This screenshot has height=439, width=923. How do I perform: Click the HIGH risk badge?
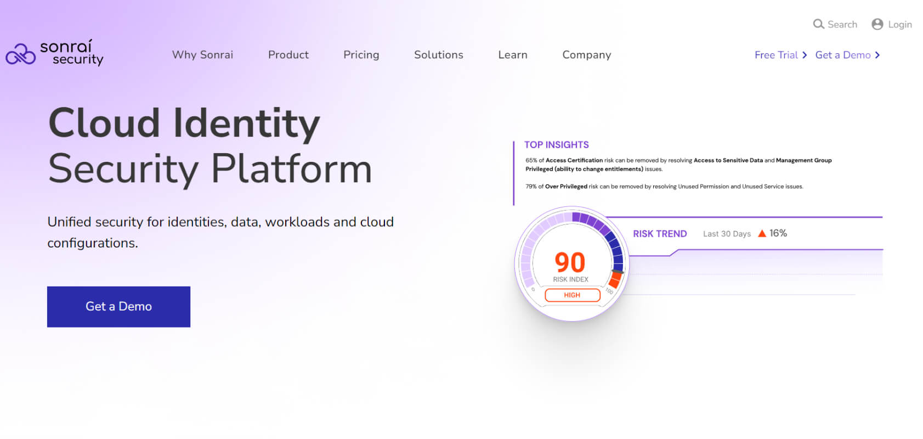(572, 295)
